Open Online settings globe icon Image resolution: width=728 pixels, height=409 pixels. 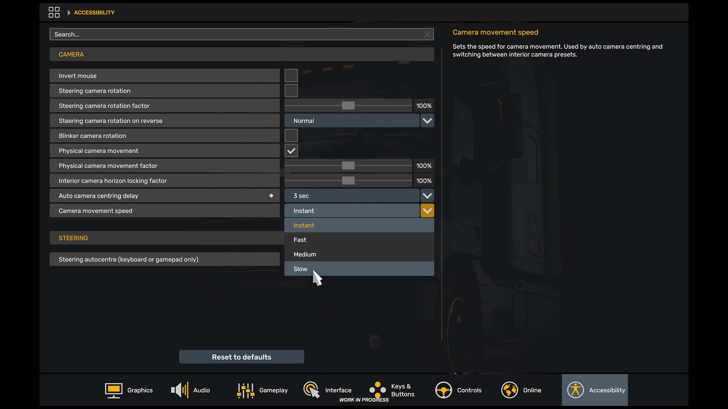pos(509,390)
